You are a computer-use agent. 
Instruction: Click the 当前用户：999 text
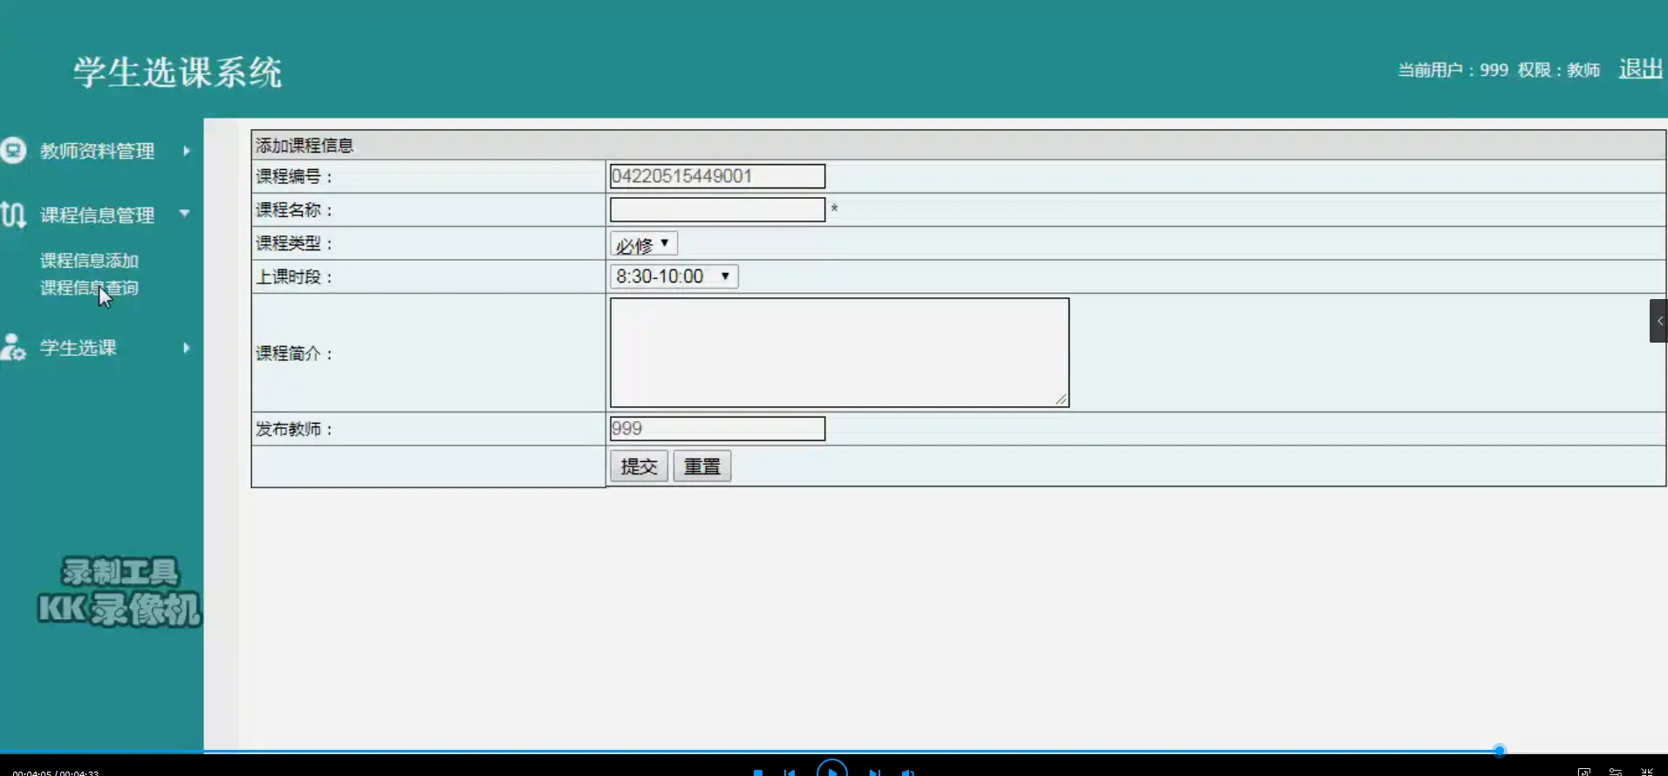coord(1453,70)
